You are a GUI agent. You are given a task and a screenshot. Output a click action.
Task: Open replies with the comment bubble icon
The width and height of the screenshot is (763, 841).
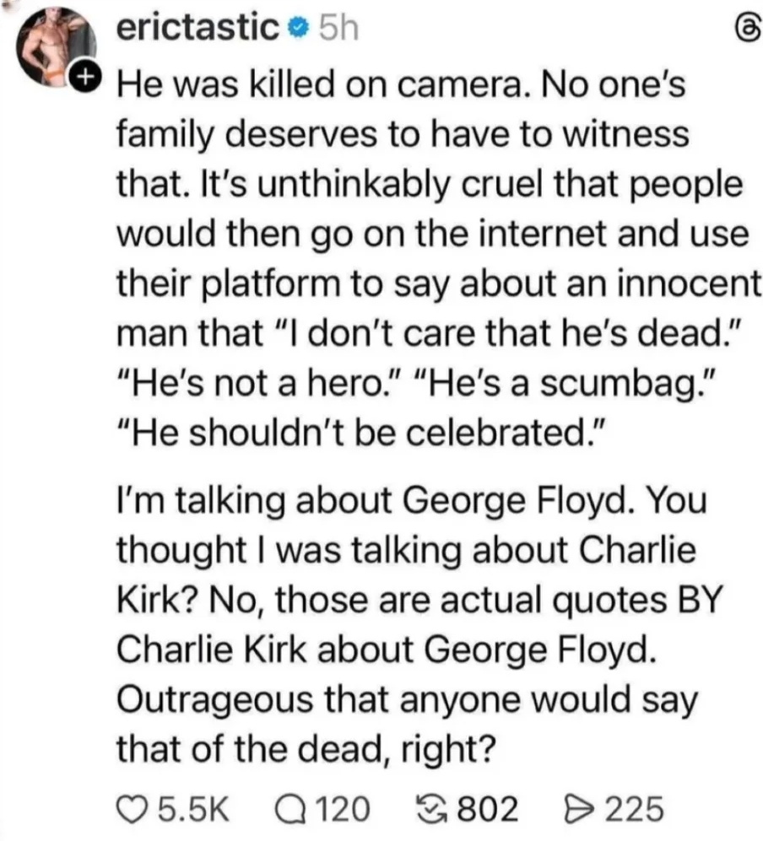pyautogui.click(x=289, y=809)
